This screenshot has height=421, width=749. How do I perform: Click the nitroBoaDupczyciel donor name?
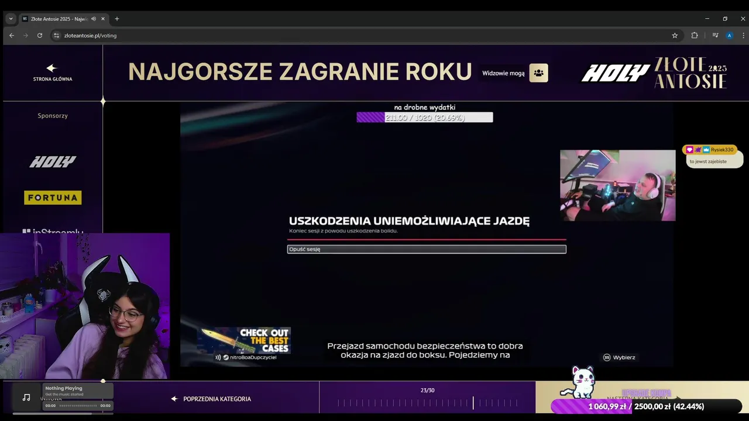(253, 357)
